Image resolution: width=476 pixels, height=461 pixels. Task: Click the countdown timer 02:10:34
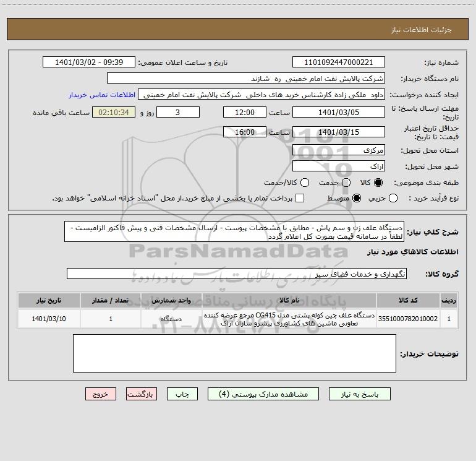click(114, 112)
